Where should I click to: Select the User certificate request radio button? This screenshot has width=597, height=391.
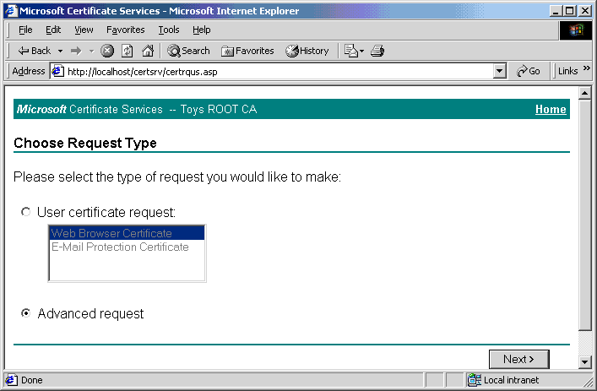pos(25,212)
